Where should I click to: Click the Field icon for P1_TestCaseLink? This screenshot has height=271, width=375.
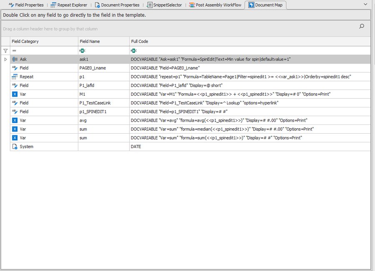tap(15, 103)
